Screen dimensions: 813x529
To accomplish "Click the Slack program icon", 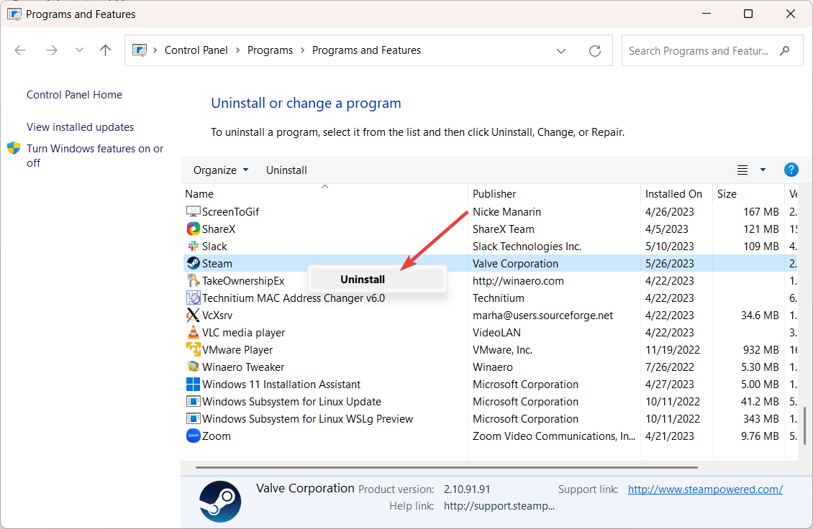I will pos(193,246).
